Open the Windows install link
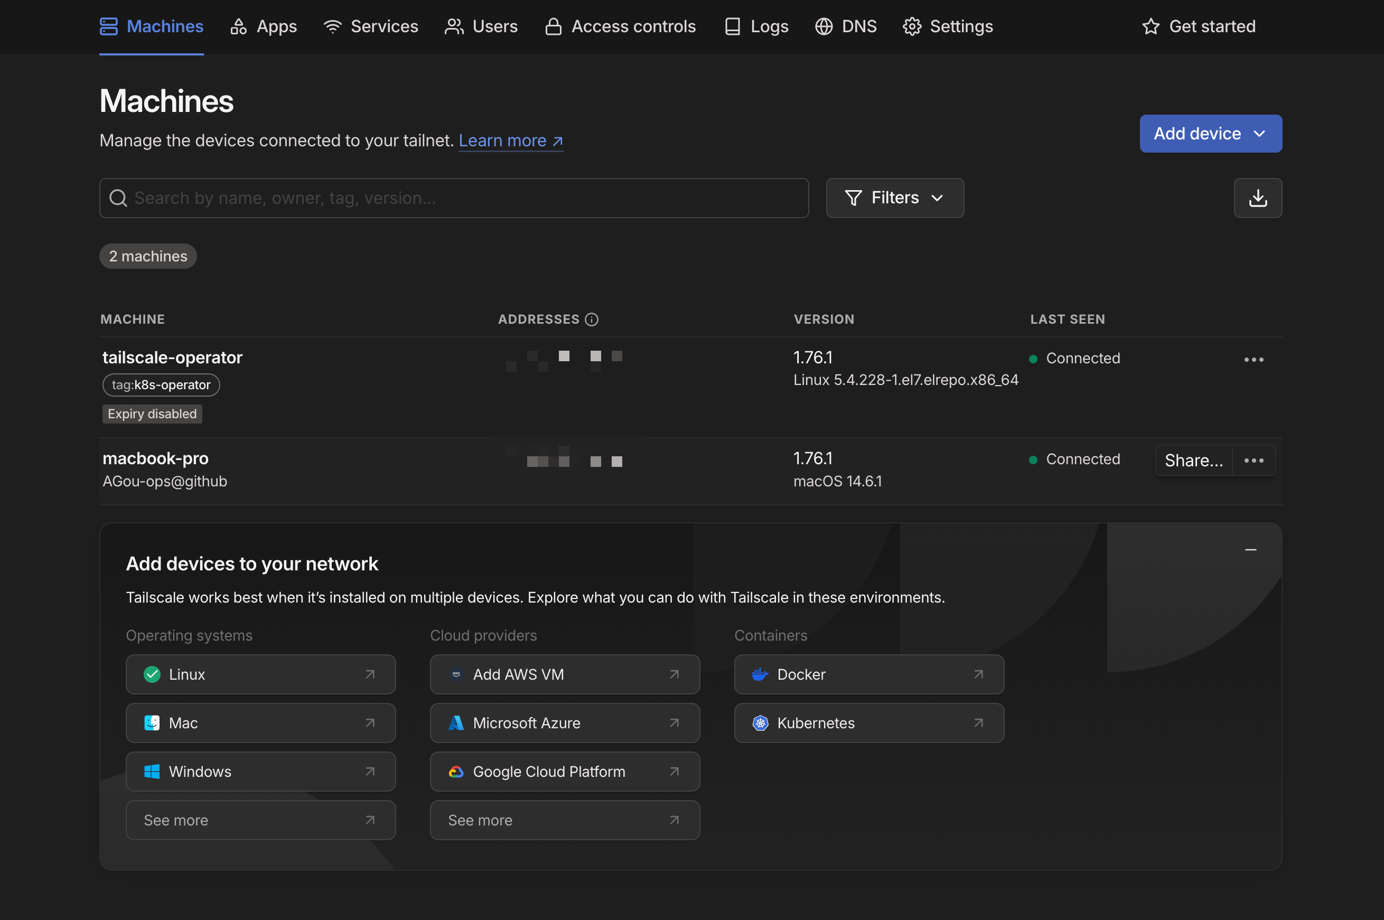 point(260,772)
